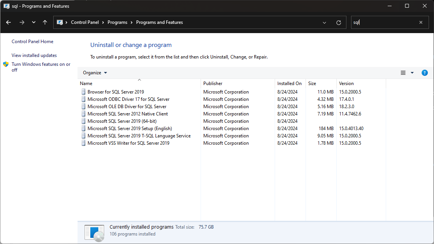The width and height of the screenshot is (434, 244).
Task: Click icon of Microsoft OLE DB Driver row
Action: (83, 107)
